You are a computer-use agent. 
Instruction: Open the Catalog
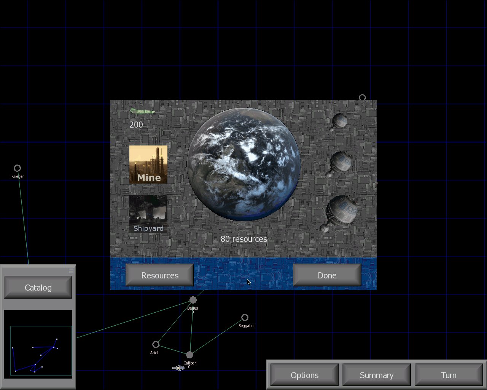[x=38, y=288]
